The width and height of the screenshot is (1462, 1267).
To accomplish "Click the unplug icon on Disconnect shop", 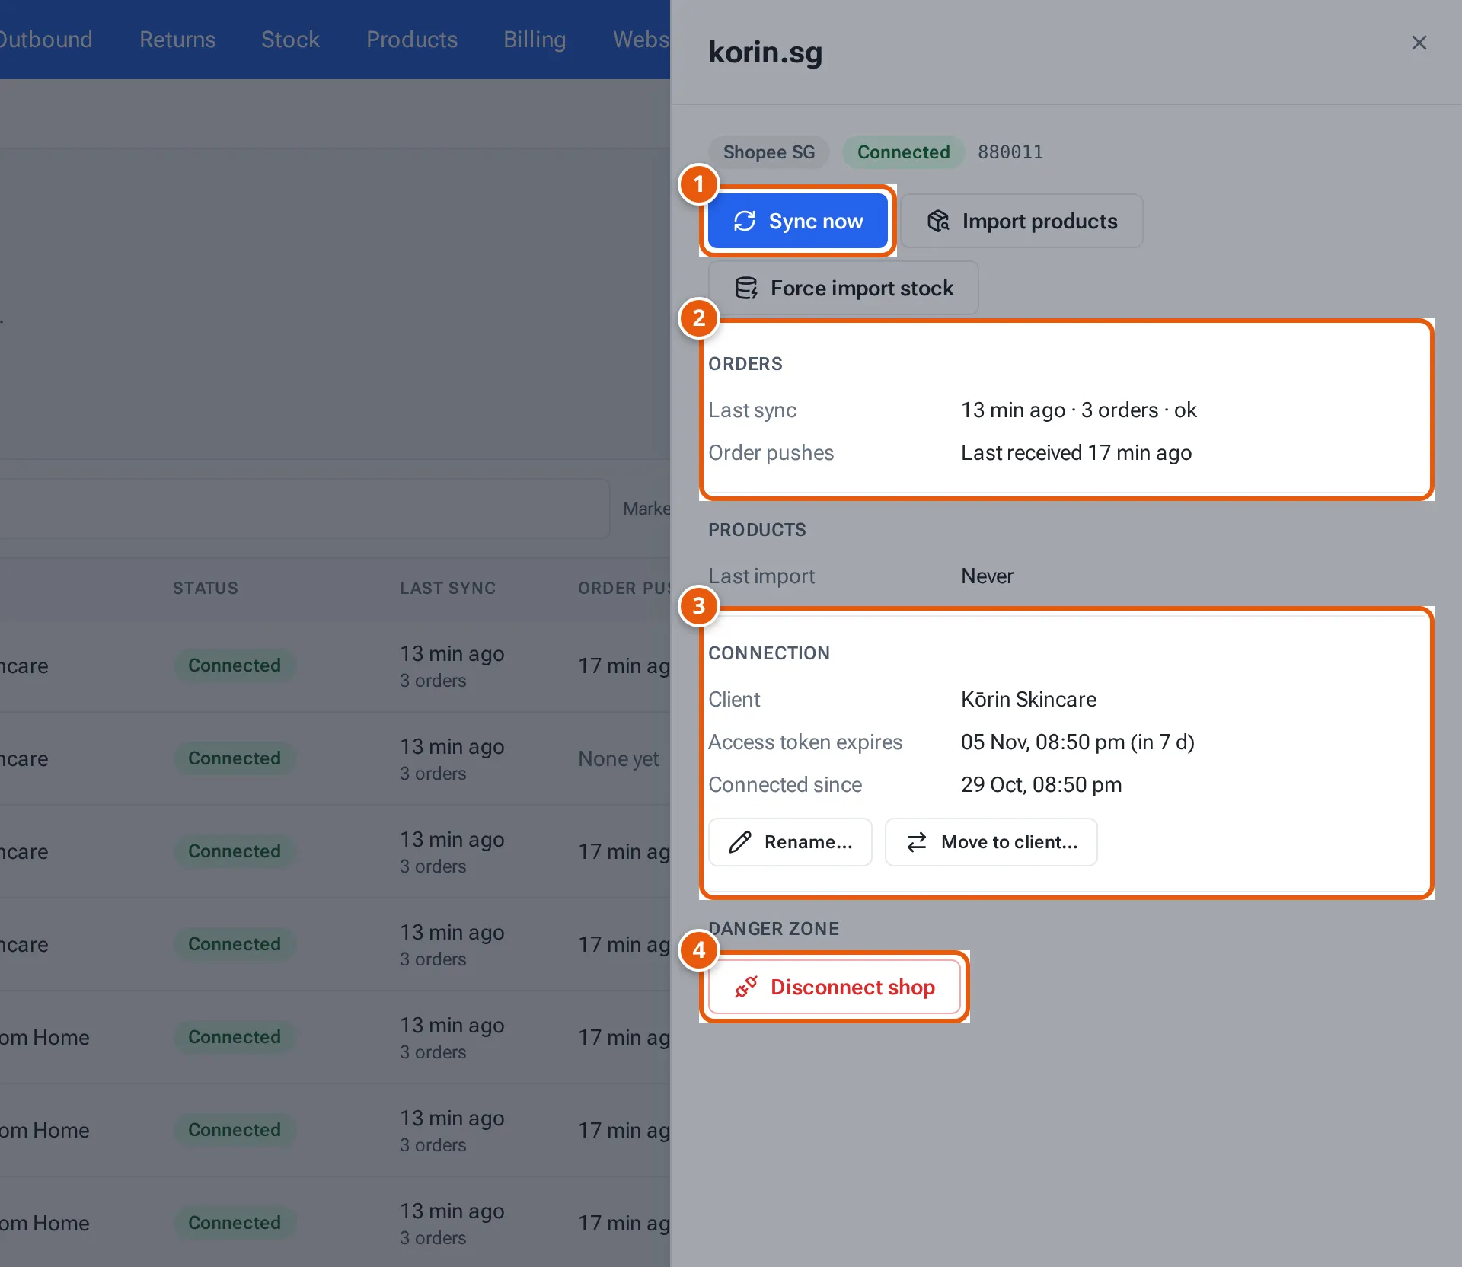I will click(x=745, y=987).
